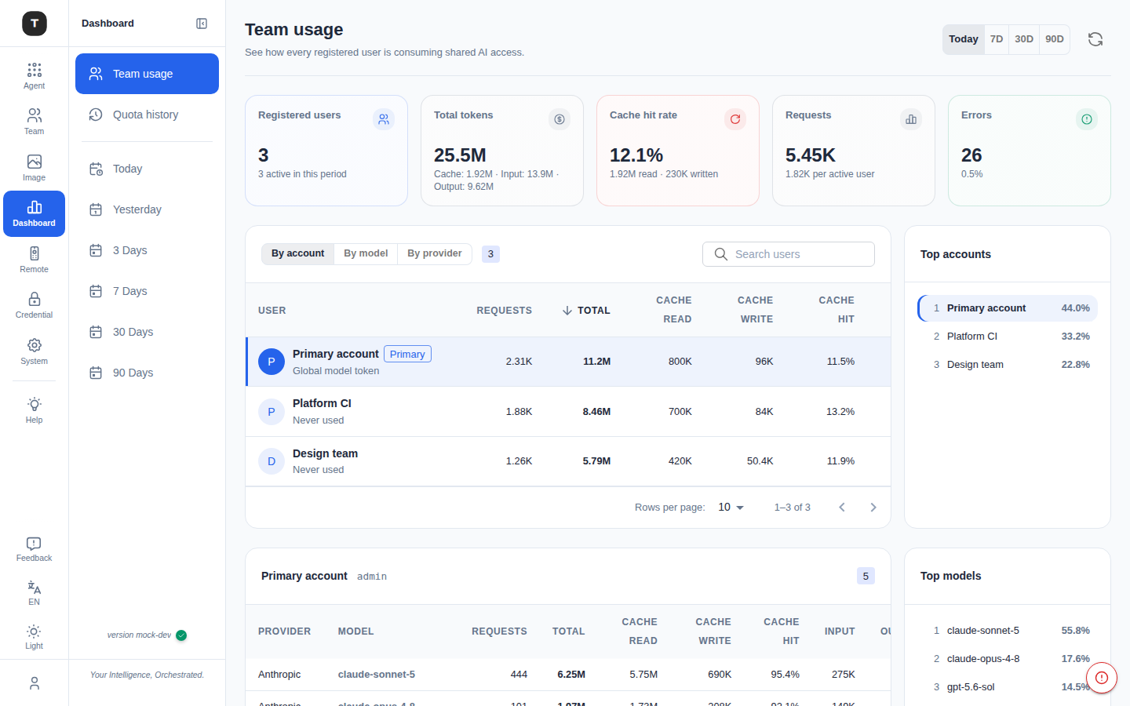
Task: Select the By account tab
Action: (x=297, y=253)
